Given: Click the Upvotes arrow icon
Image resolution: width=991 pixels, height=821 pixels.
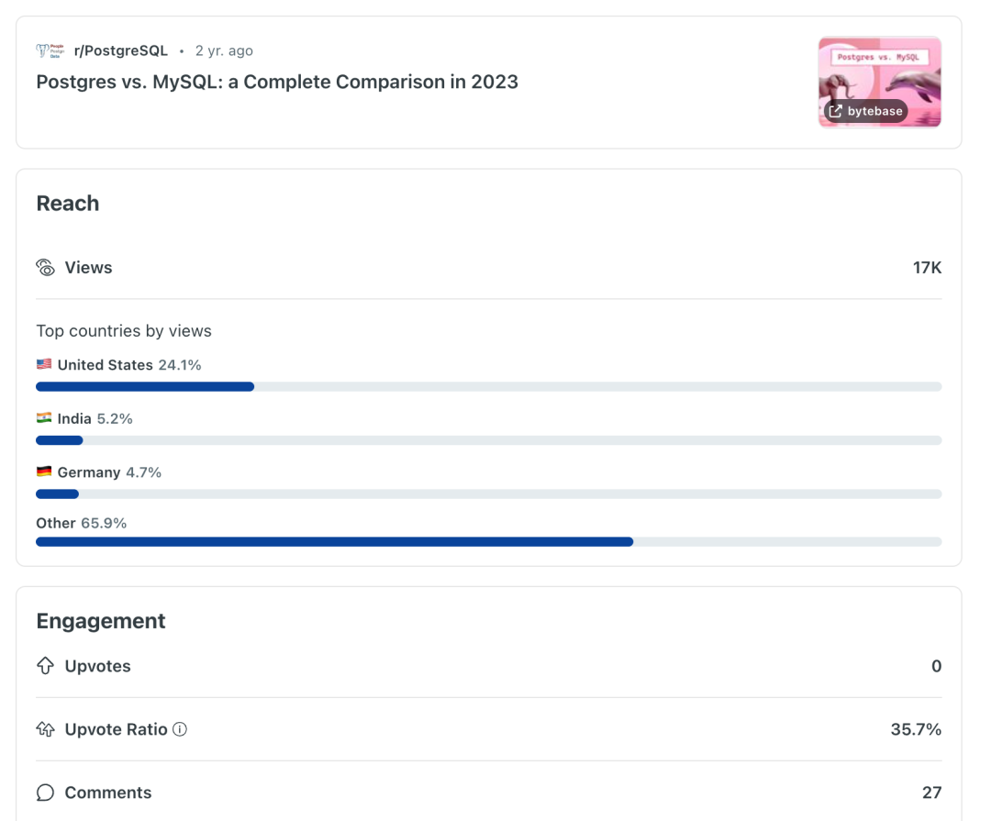Looking at the screenshot, I should point(46,666).
